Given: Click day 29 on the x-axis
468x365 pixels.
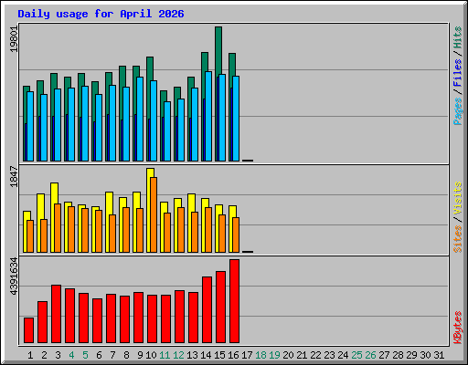Looking at the screenshot, I should (x=411, y=355).
